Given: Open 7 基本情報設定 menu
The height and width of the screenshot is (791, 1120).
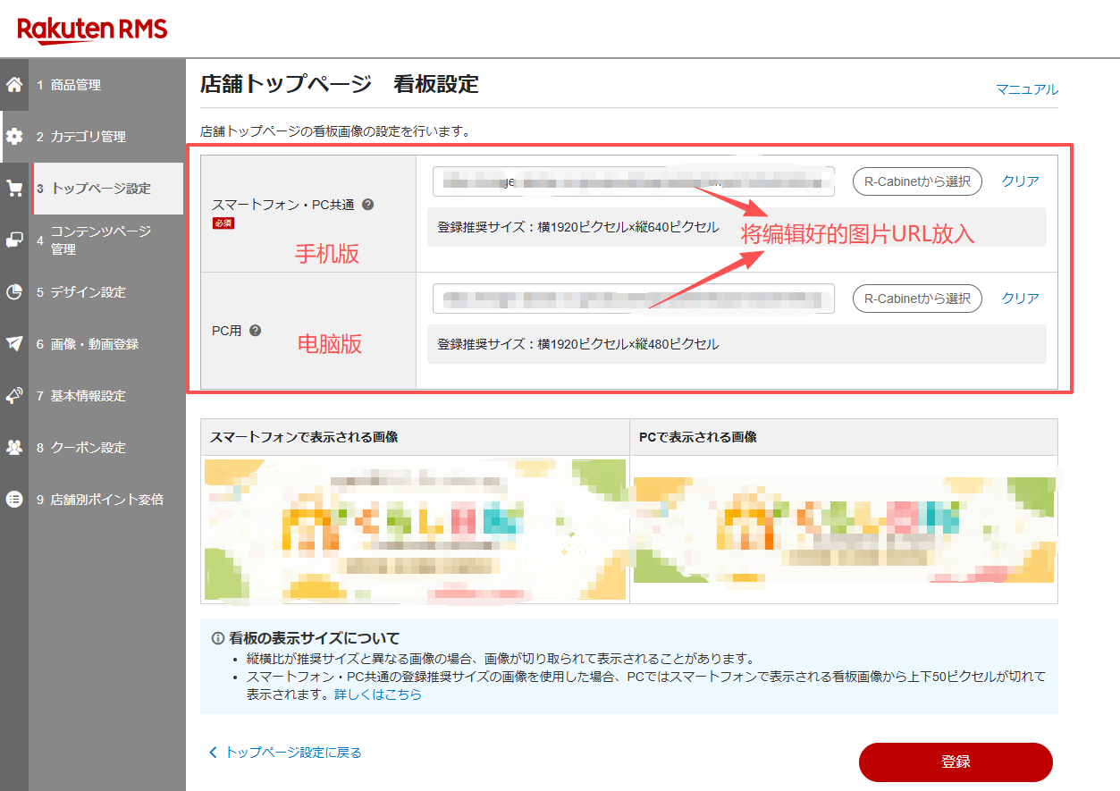Looking at the screenshot, I should click(x=106, y=396).
